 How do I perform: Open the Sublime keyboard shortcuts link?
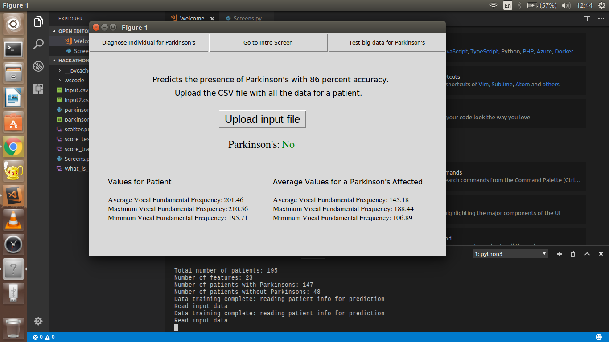click(502, 84)
